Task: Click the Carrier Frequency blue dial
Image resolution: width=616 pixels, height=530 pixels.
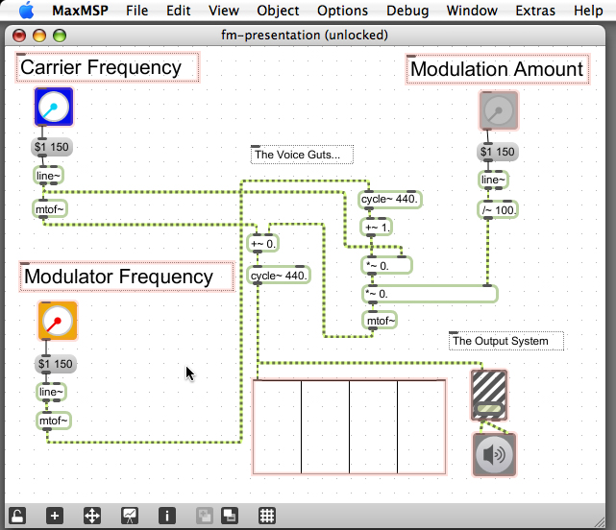Action: coord(54,108)
